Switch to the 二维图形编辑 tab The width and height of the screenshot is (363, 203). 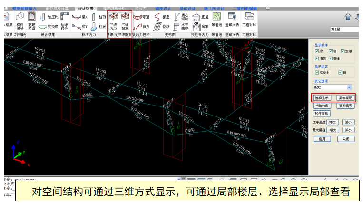coord(245,9)
